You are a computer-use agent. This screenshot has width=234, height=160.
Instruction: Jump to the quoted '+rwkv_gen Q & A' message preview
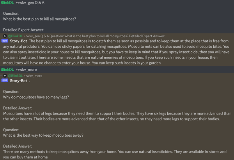click(97, 35)
